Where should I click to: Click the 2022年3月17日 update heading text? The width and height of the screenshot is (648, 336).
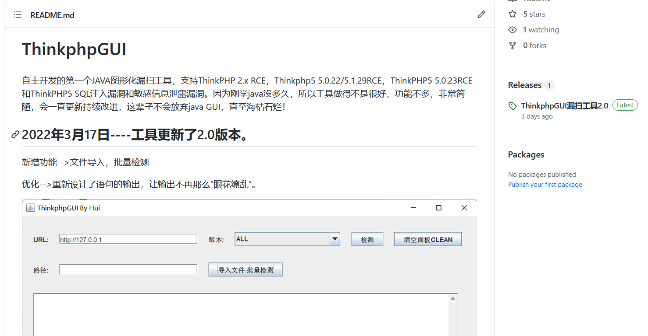[136, 135]
